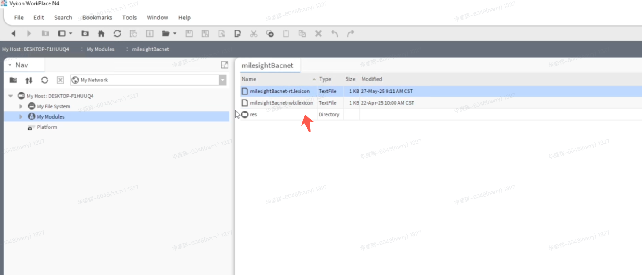Click the milesightBacnet breadcrumb
Screen dimensions: 642x275
click(x=151, y=49)
